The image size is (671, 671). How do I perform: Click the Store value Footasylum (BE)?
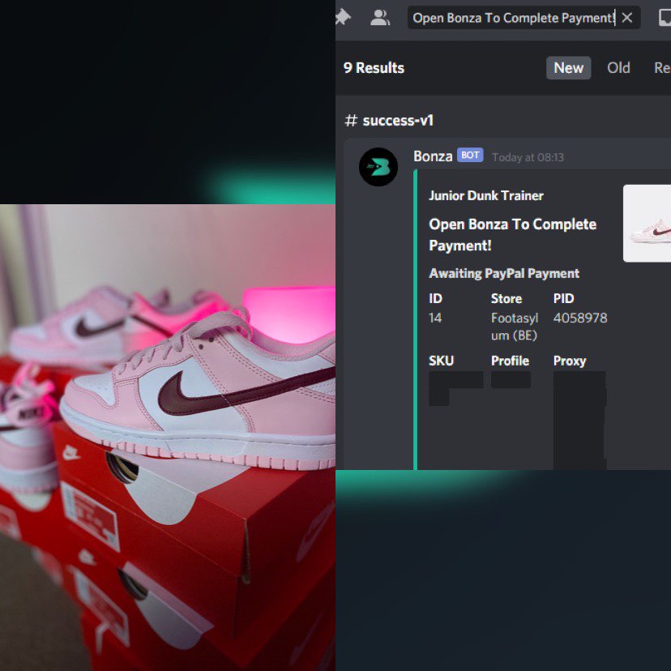click(x=515, y=327)
